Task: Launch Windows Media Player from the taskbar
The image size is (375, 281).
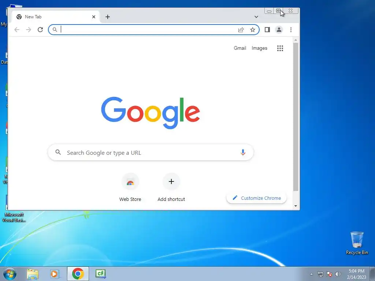Action: (x=55, y=274)
